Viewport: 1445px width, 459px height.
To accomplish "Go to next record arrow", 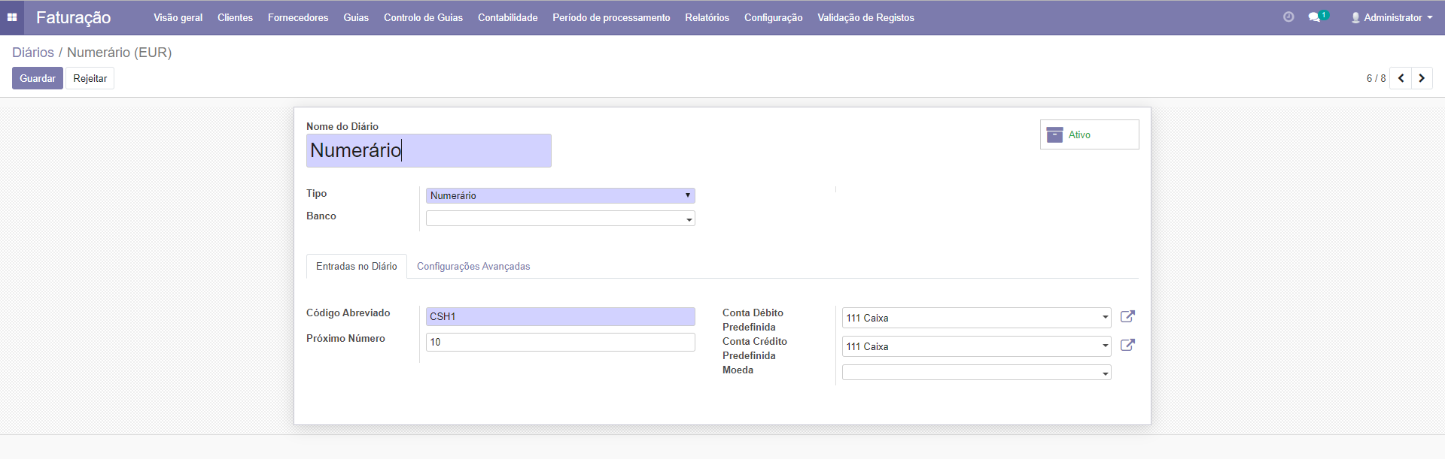I will pos(1422,78).
